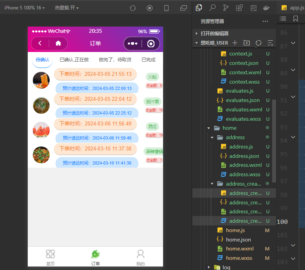Collapse the home folder
The width and height of the screenshot is (305, 270).
pos(209,128)
